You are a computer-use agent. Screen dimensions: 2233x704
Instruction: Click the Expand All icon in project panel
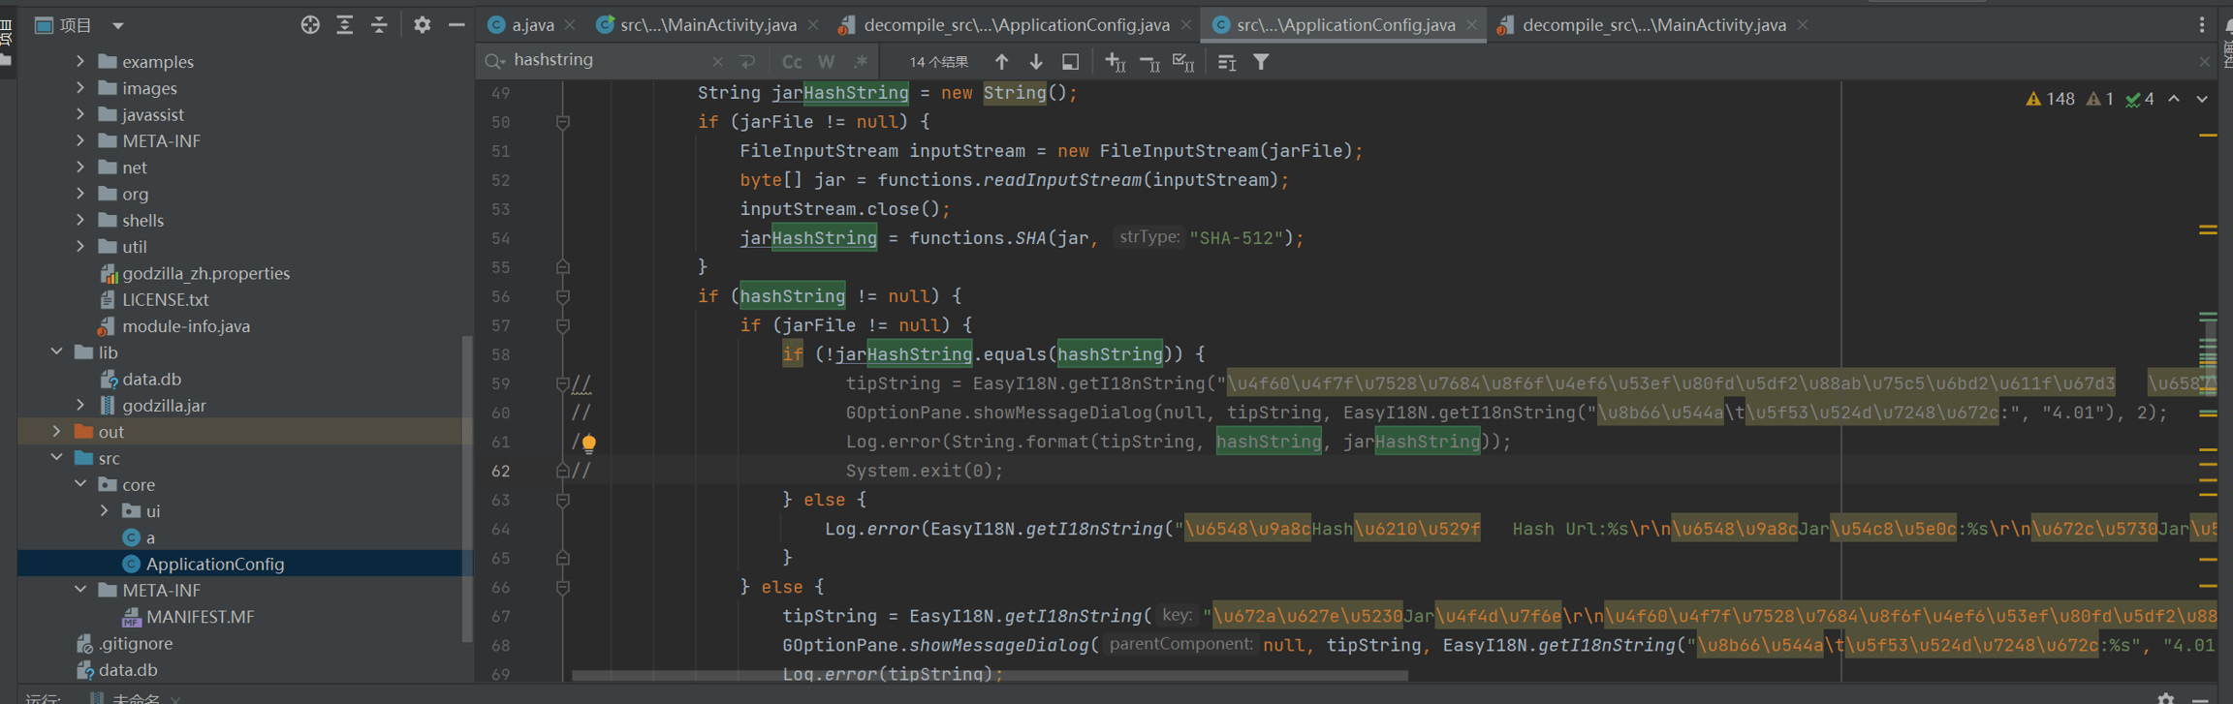[344, 25]
